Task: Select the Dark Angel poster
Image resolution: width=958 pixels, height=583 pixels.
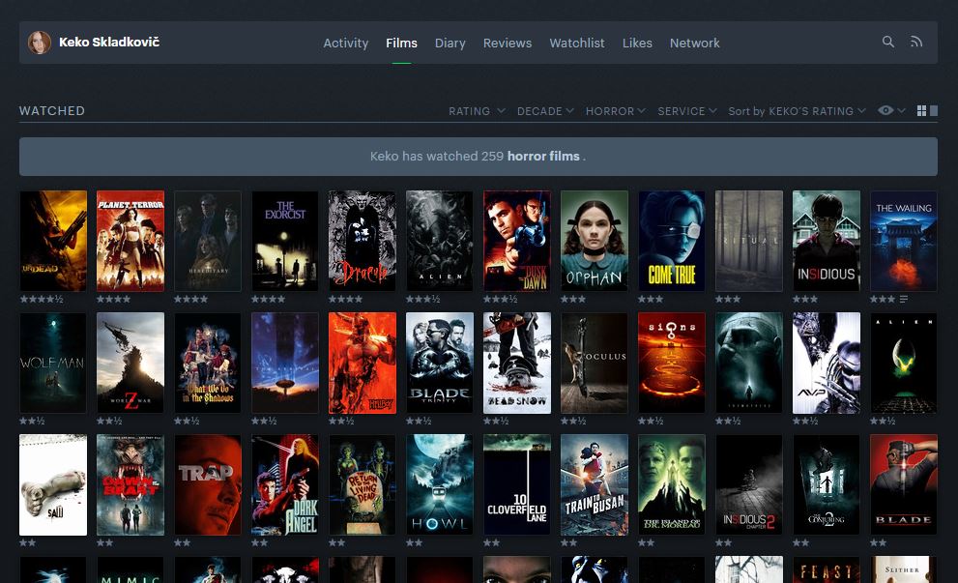Action: click(285, 485)
